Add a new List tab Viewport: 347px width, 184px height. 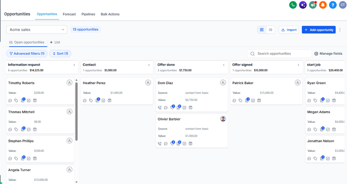point(55,42)
